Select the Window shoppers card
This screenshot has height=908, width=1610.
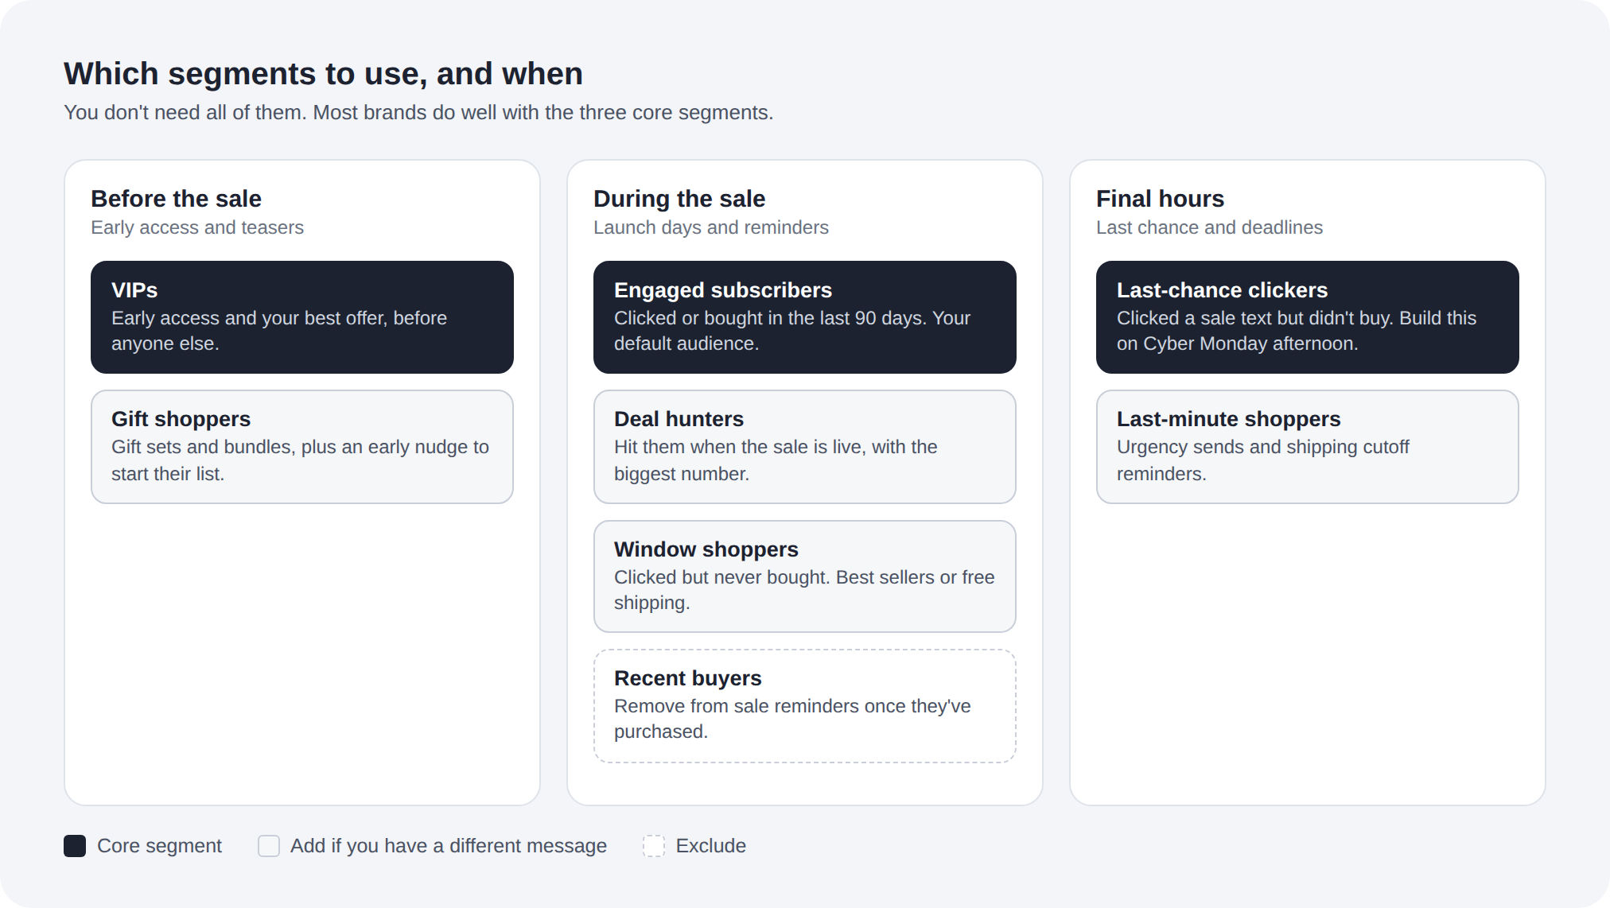805,576
